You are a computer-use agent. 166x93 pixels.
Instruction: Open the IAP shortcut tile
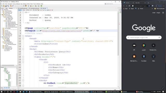click(x=134, y=47)
